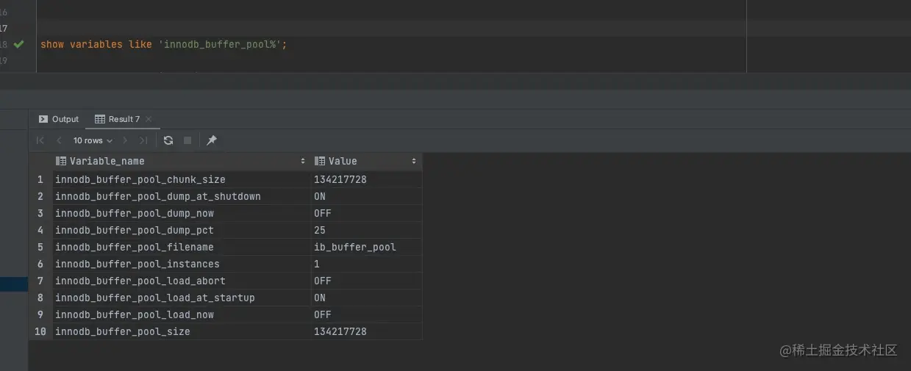Select cell innodb_buffer_pool_dump_now
Image resolution: width=911 pixels, height=371 pixels.
(181, 213)
